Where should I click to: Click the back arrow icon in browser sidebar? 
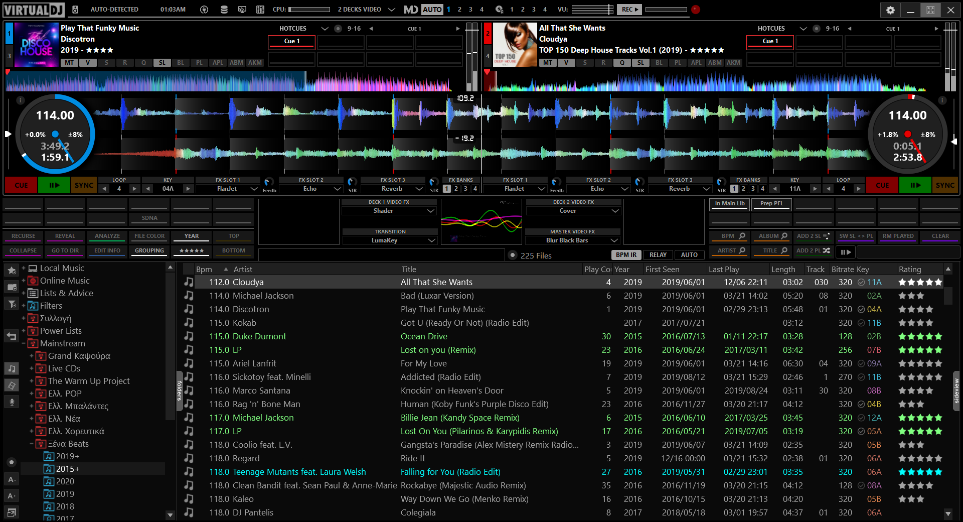click(x=12, y=336)
